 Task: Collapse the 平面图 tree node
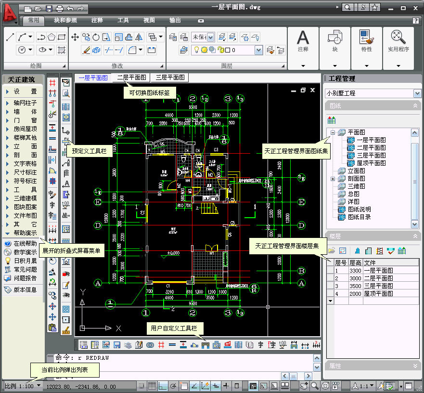(x=332, y=132)
